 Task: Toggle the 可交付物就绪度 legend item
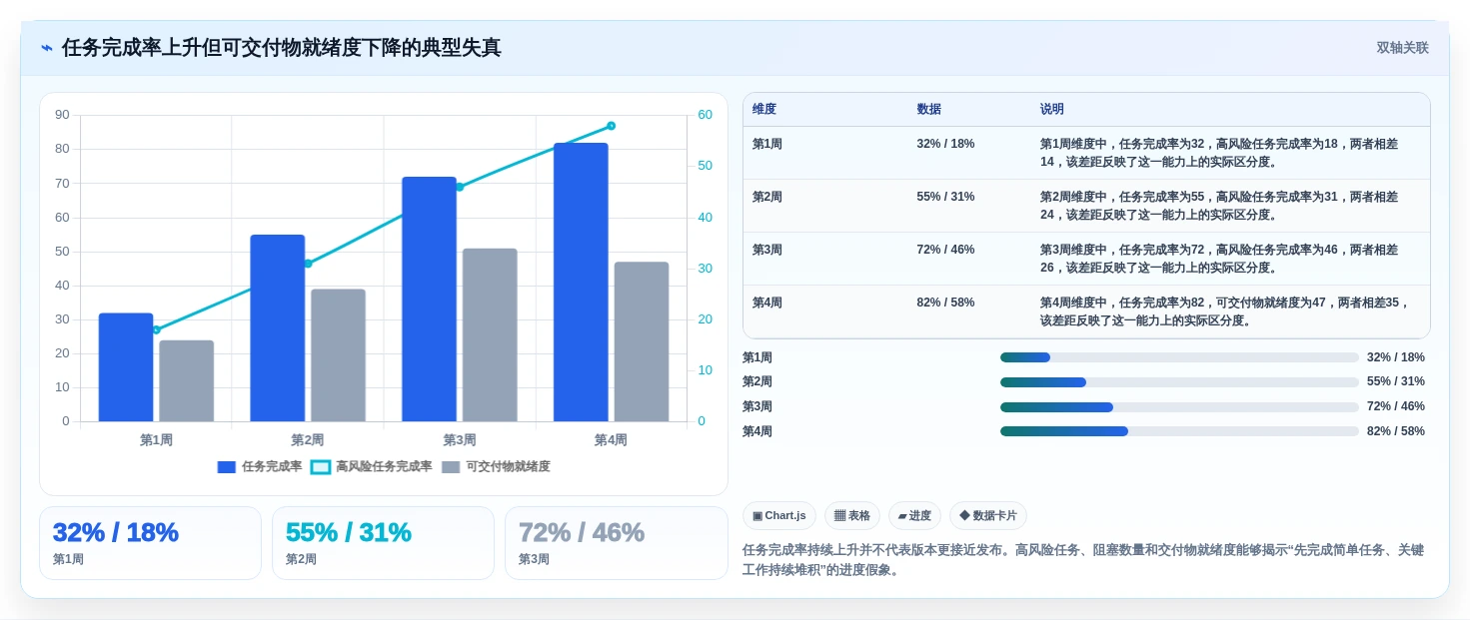(x=496, y=466)
